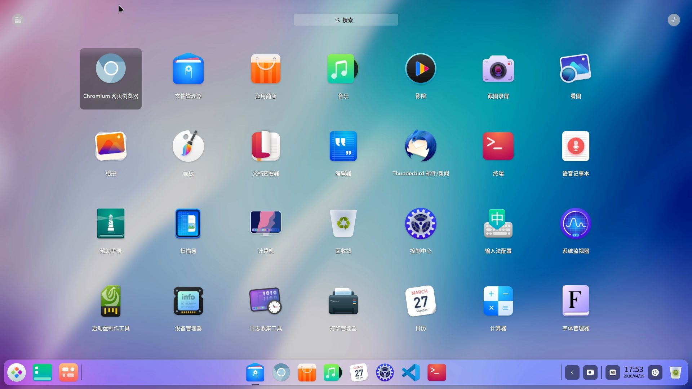Click the launcher icon in dock
Viewport: 692px width, 389px height.
(x=17, y=372)
